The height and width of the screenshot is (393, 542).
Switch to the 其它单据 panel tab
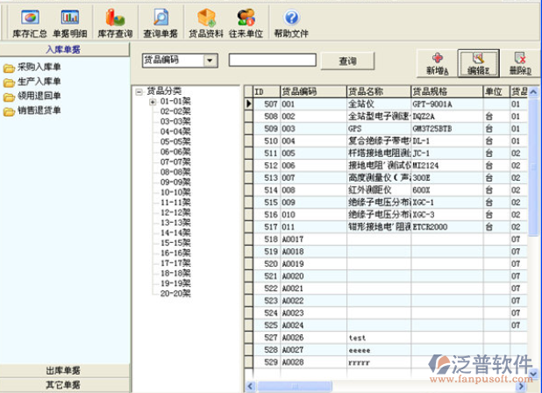[62, 384]
